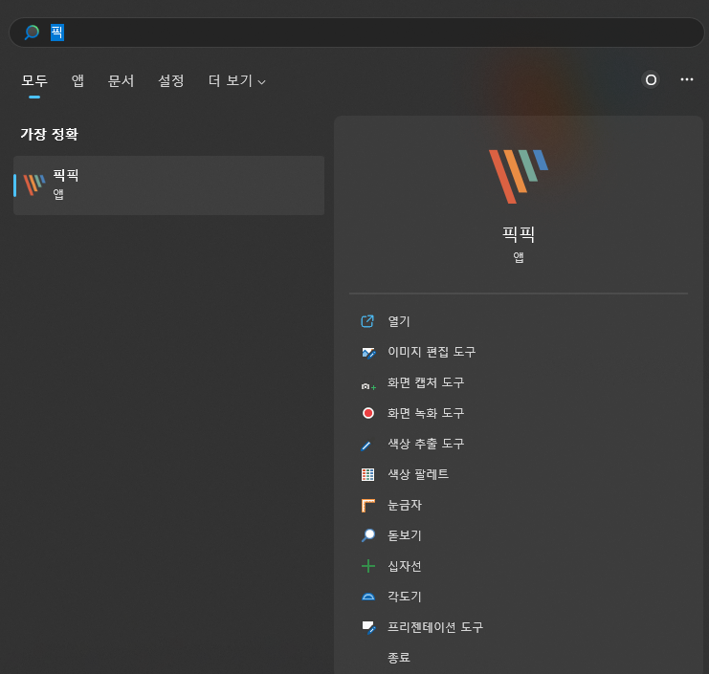
Task: Open the 각도기 tool
Action: coord(404,597)
